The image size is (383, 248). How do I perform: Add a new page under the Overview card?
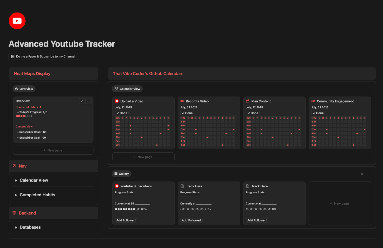[53, 150]
